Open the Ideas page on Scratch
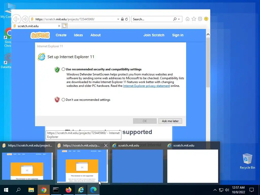Screen dimensions: 260x195 click(x=78, y=35)
